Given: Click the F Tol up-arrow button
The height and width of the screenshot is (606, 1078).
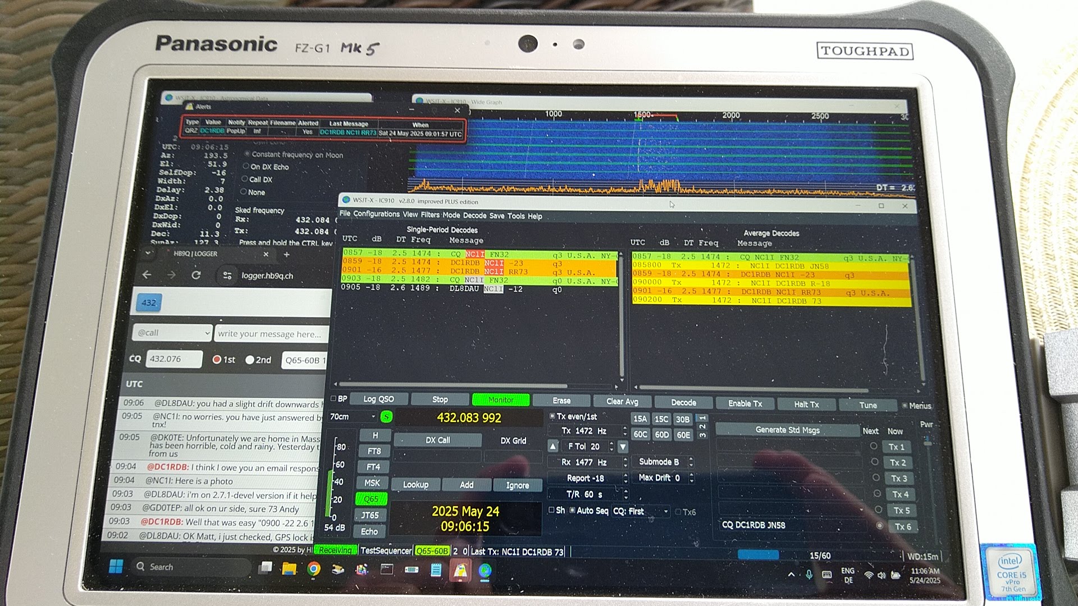Looking at the screenshot, I should (x=553, y=447).
